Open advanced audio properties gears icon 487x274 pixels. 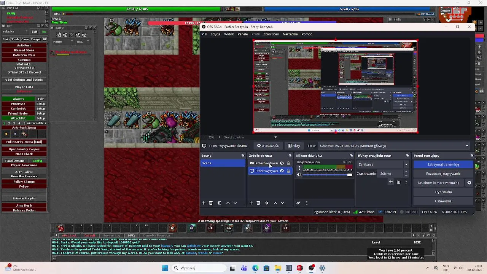click(298, 203)
